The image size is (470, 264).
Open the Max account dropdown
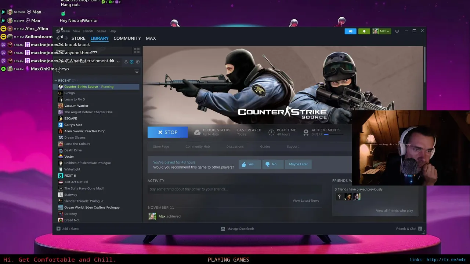381,31
